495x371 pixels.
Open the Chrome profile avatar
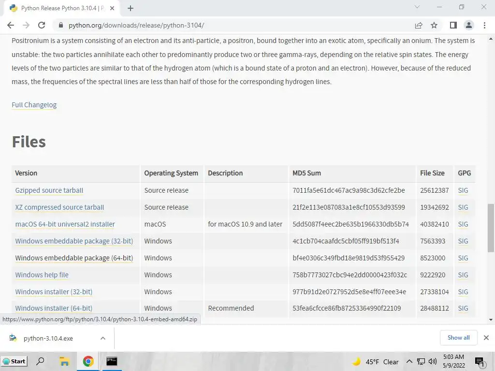469,25
